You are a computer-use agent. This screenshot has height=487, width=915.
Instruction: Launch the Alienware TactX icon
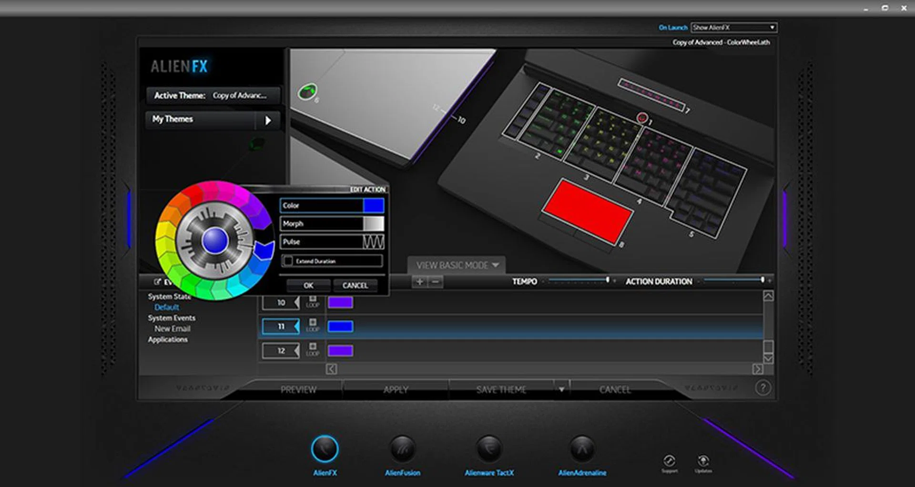tap(489, 449)
